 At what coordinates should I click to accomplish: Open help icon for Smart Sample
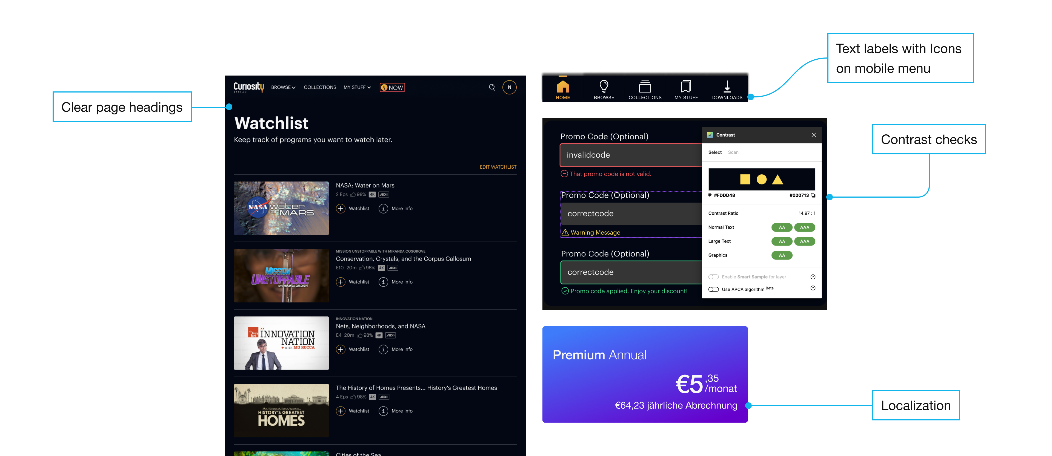[813, 277]
